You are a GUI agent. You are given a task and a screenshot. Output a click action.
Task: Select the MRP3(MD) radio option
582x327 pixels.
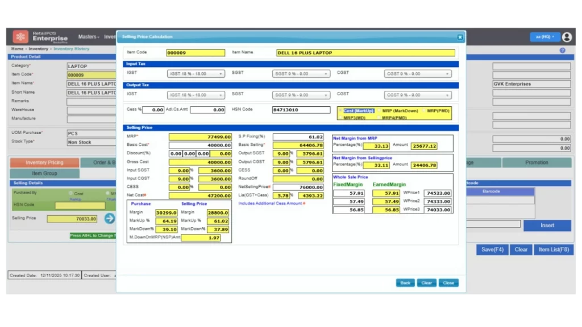340,118
